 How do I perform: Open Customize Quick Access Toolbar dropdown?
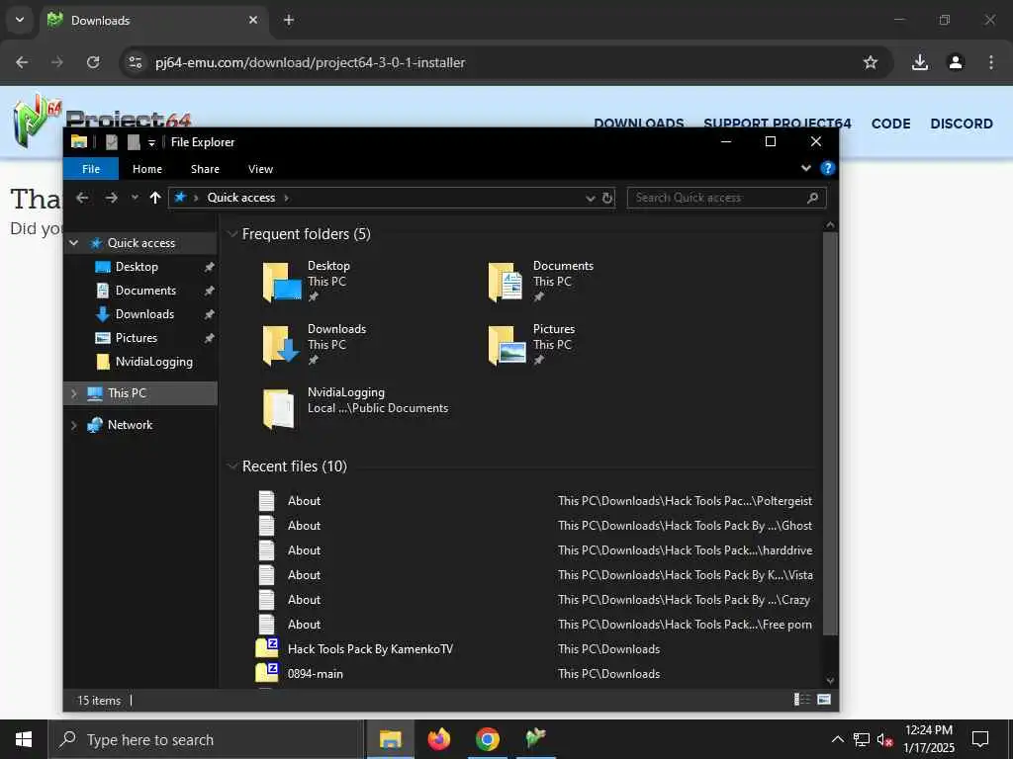(151, 142)
